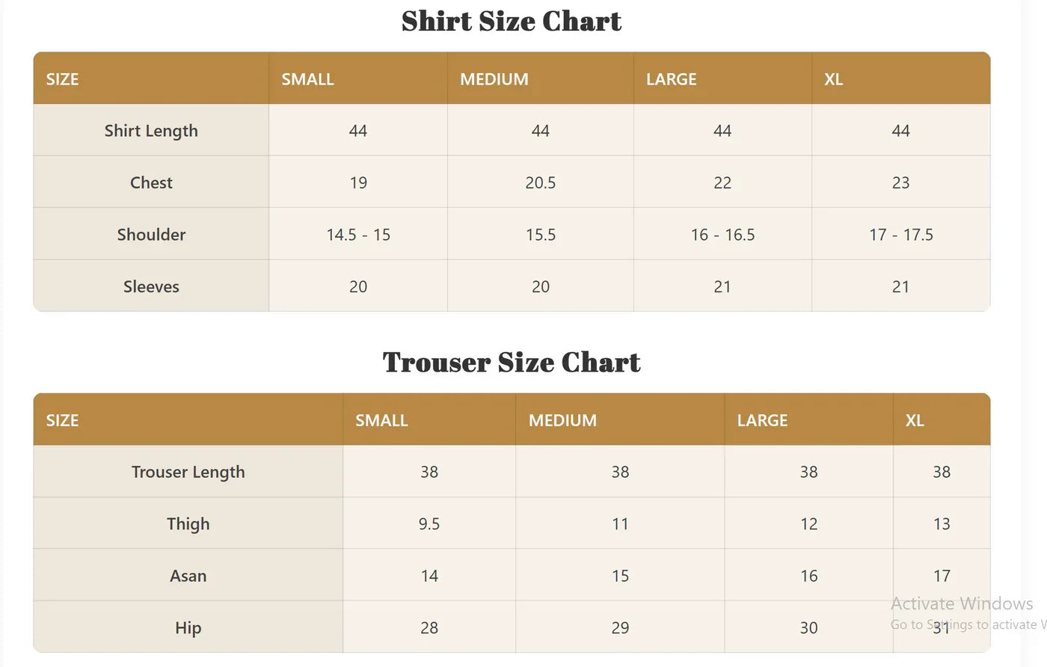Viewport: 1047px width, 667px height.
Task: Click the Shirt Size Chart heading
Action: (512, 21)
